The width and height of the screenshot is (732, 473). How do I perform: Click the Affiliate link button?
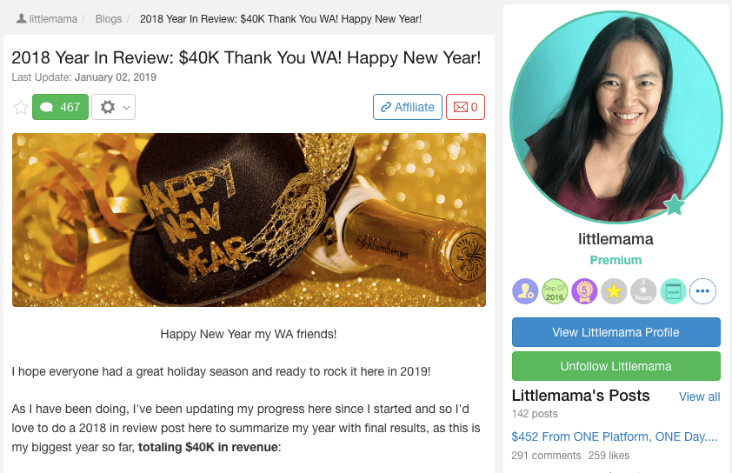pyautogui.click(x=408, y=107)
